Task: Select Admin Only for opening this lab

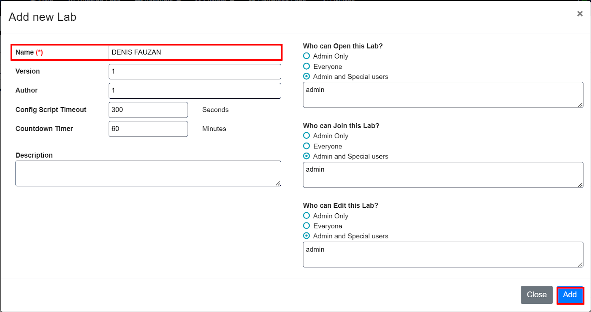Action: (x=307, y=56)
